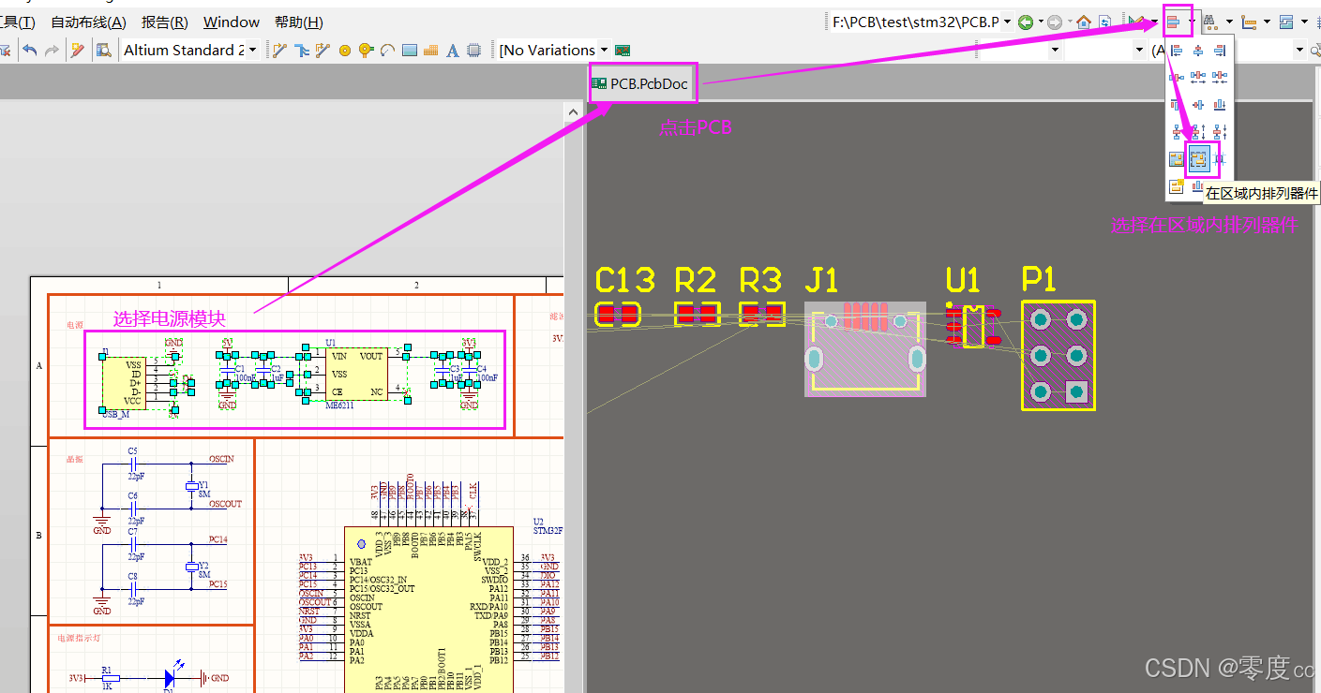Click the STM32F U2 label in schematic
Viewport: 1321px width, 693px height.
(x=548, y=525)
